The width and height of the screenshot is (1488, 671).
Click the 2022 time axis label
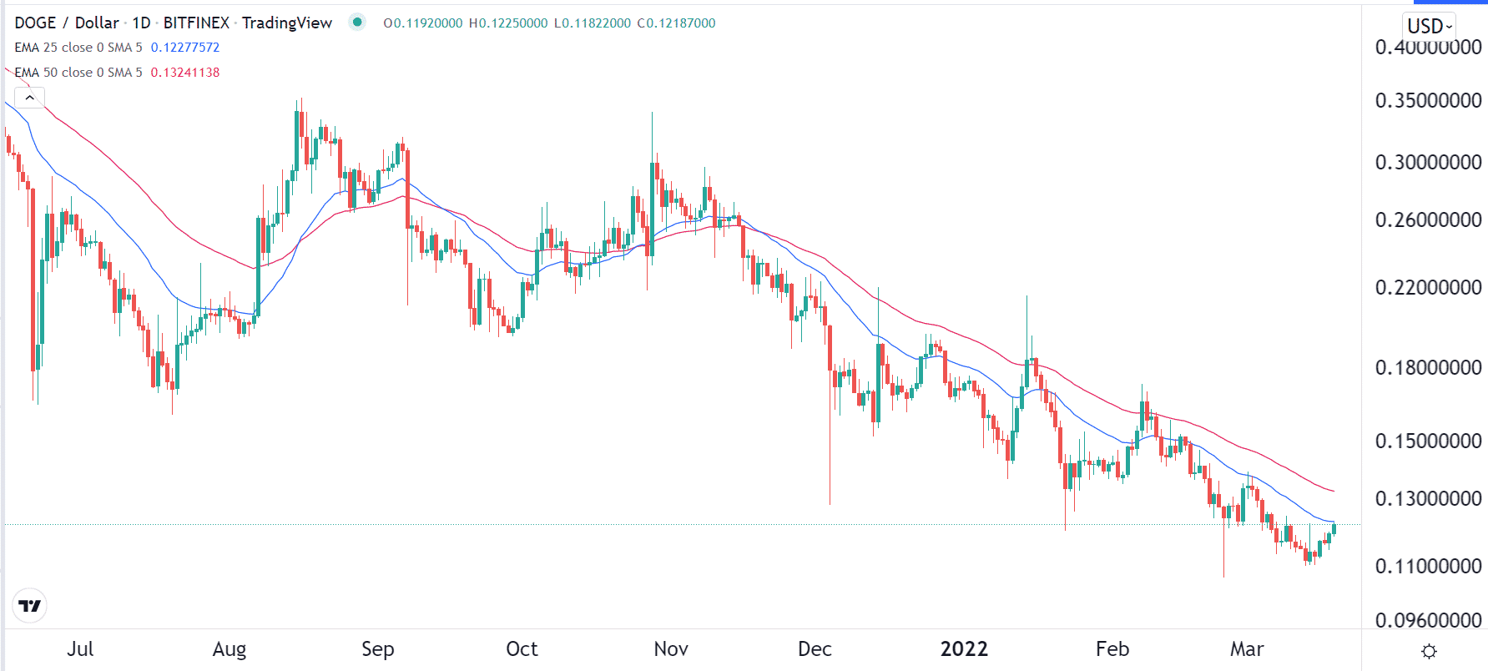964,649
